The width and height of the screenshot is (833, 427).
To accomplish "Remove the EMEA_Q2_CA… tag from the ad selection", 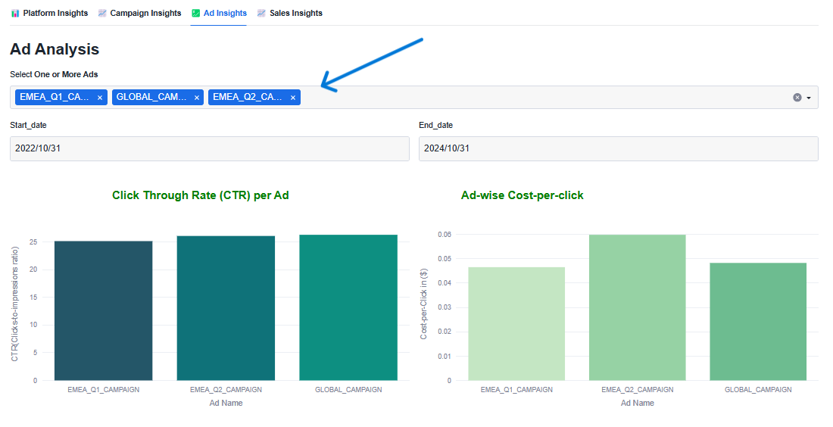I will pyautogui.click(x=293, y=98).
